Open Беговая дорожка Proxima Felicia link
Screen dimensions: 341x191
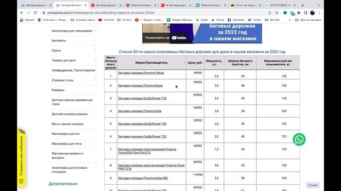(x=141, y=73)
